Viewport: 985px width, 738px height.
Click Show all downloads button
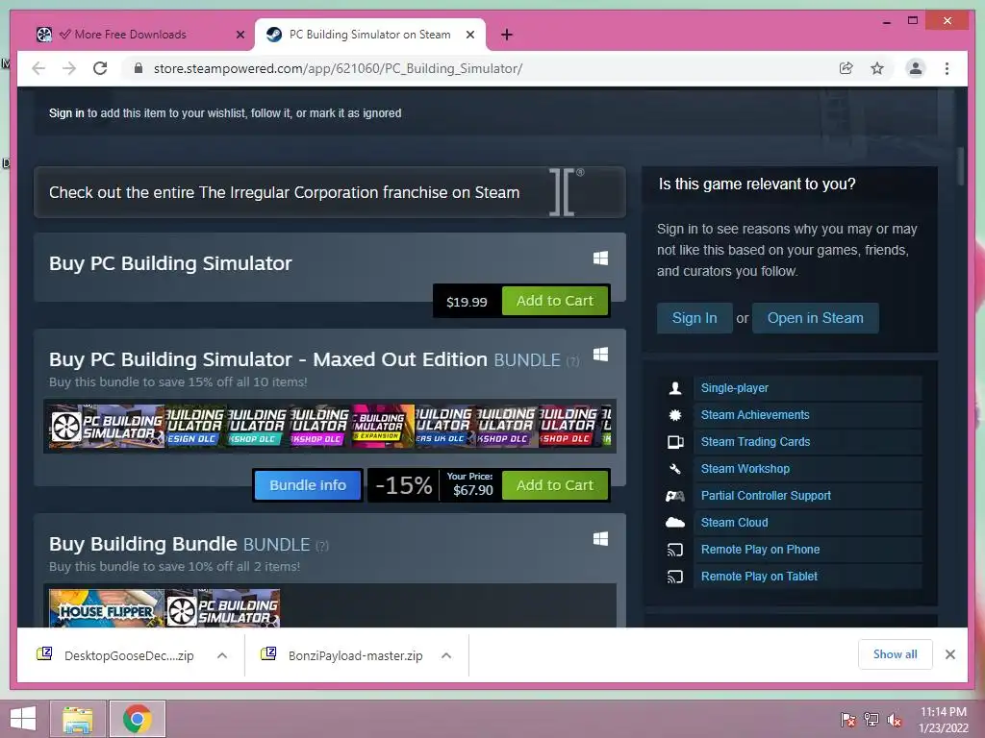pos(896,654)
